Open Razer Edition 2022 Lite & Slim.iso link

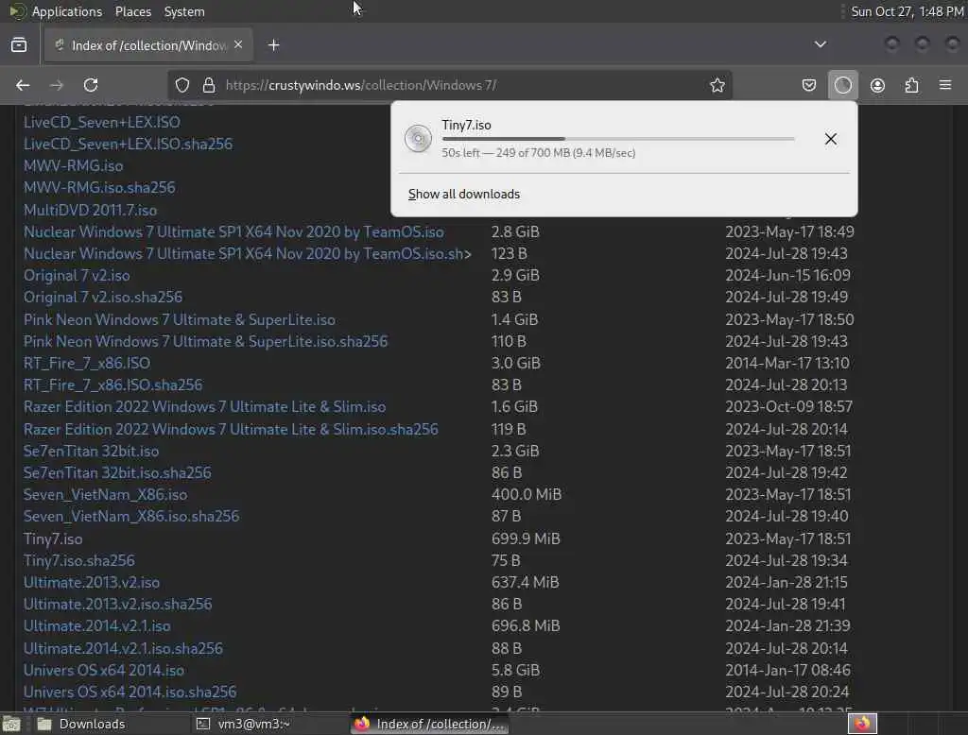tap(204, 406)
